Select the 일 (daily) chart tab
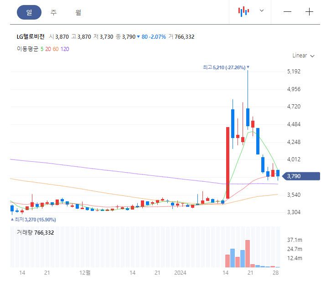Viewport: 326px width, 287px height. point(29,12)
